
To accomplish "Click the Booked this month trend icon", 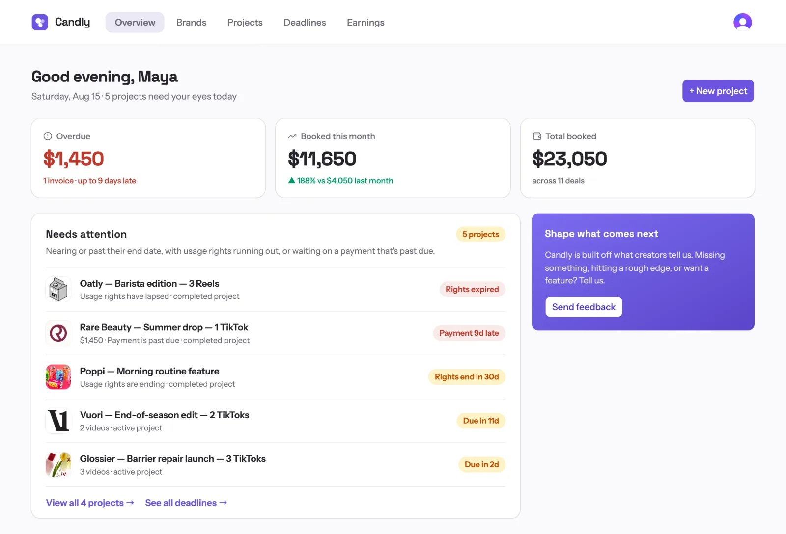I will 292,136.
